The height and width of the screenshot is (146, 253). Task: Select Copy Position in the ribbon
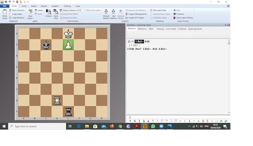(17, 18)
